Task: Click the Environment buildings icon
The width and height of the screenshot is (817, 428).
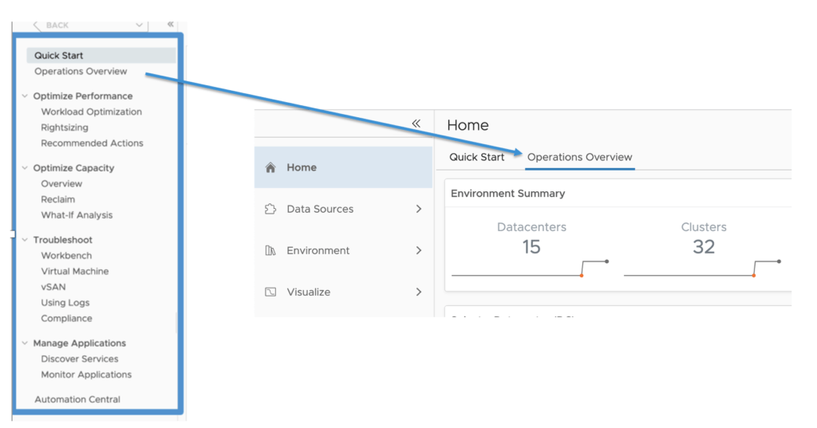Action: coord(270,251)
